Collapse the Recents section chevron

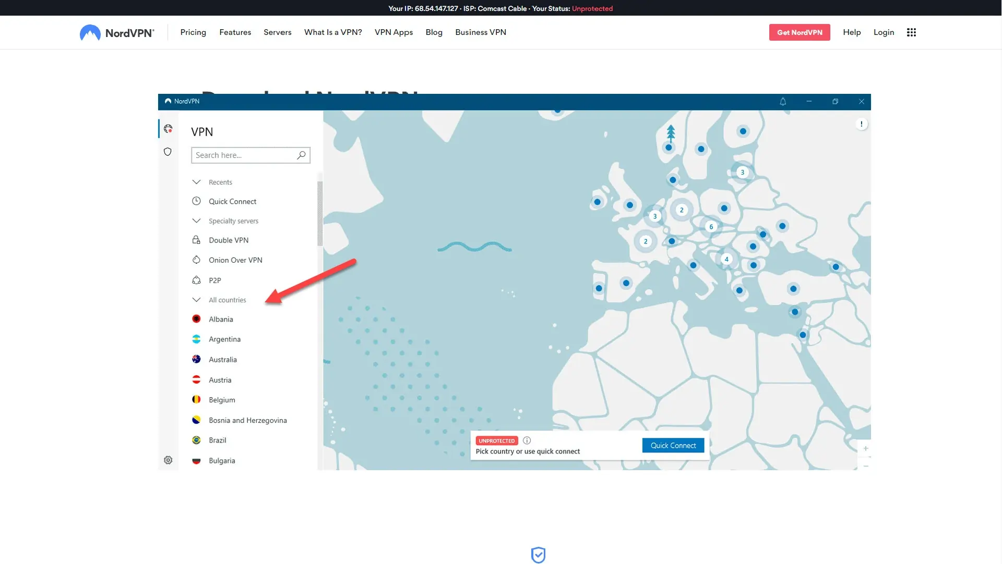(x=196, y=182)
